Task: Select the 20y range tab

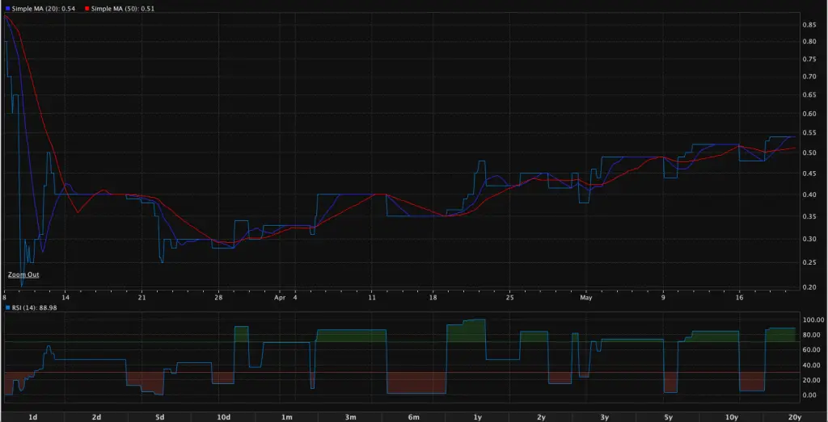Action: (x=794, y=416)
